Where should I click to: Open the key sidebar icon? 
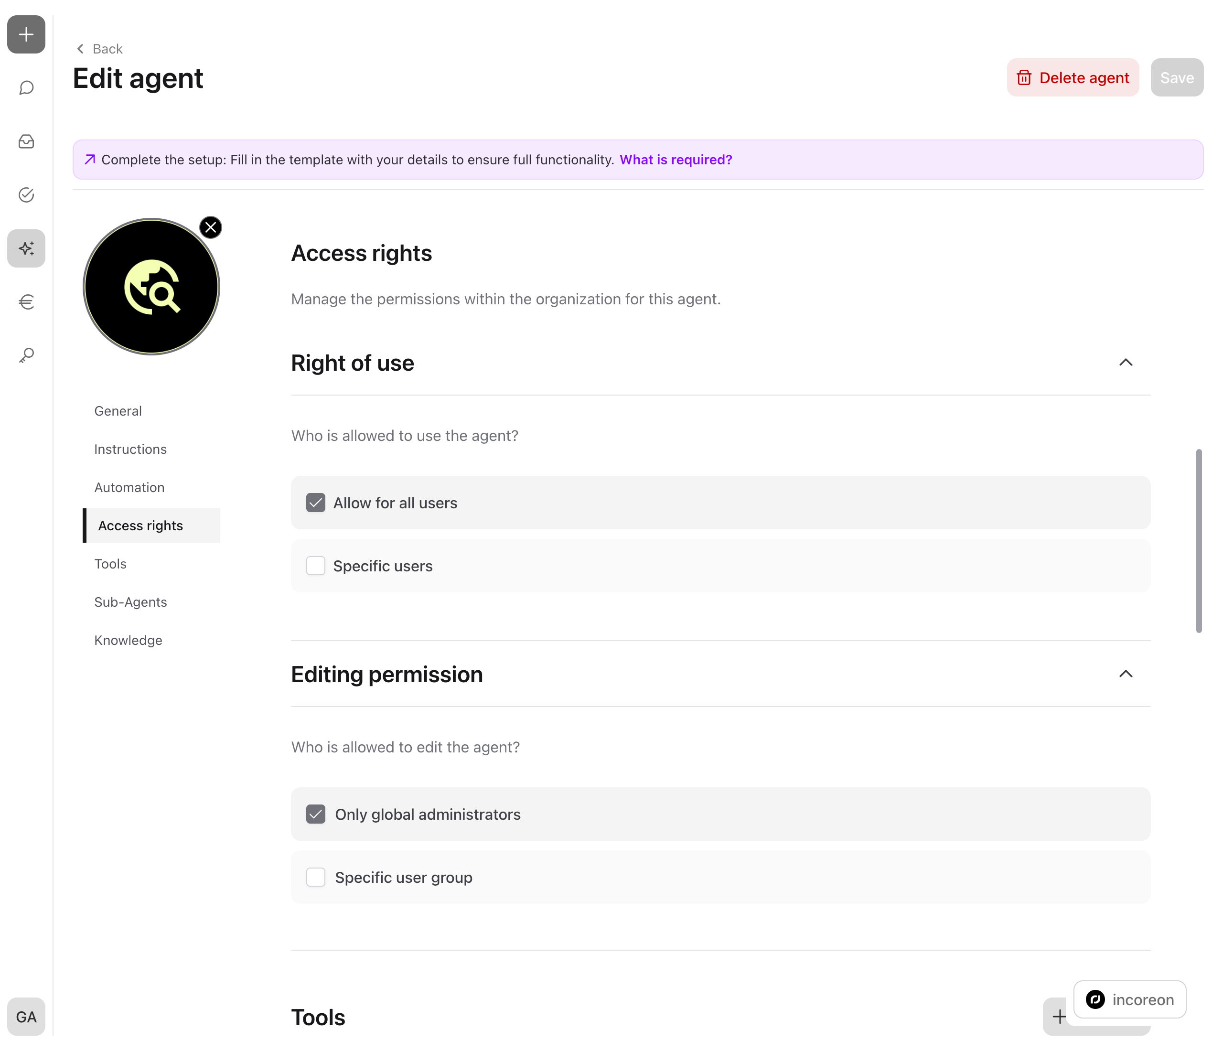coord(26,355)
